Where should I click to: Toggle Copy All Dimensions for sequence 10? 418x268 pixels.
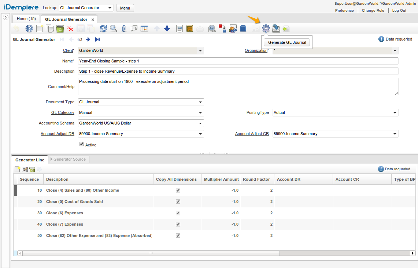tap(178, 190)
